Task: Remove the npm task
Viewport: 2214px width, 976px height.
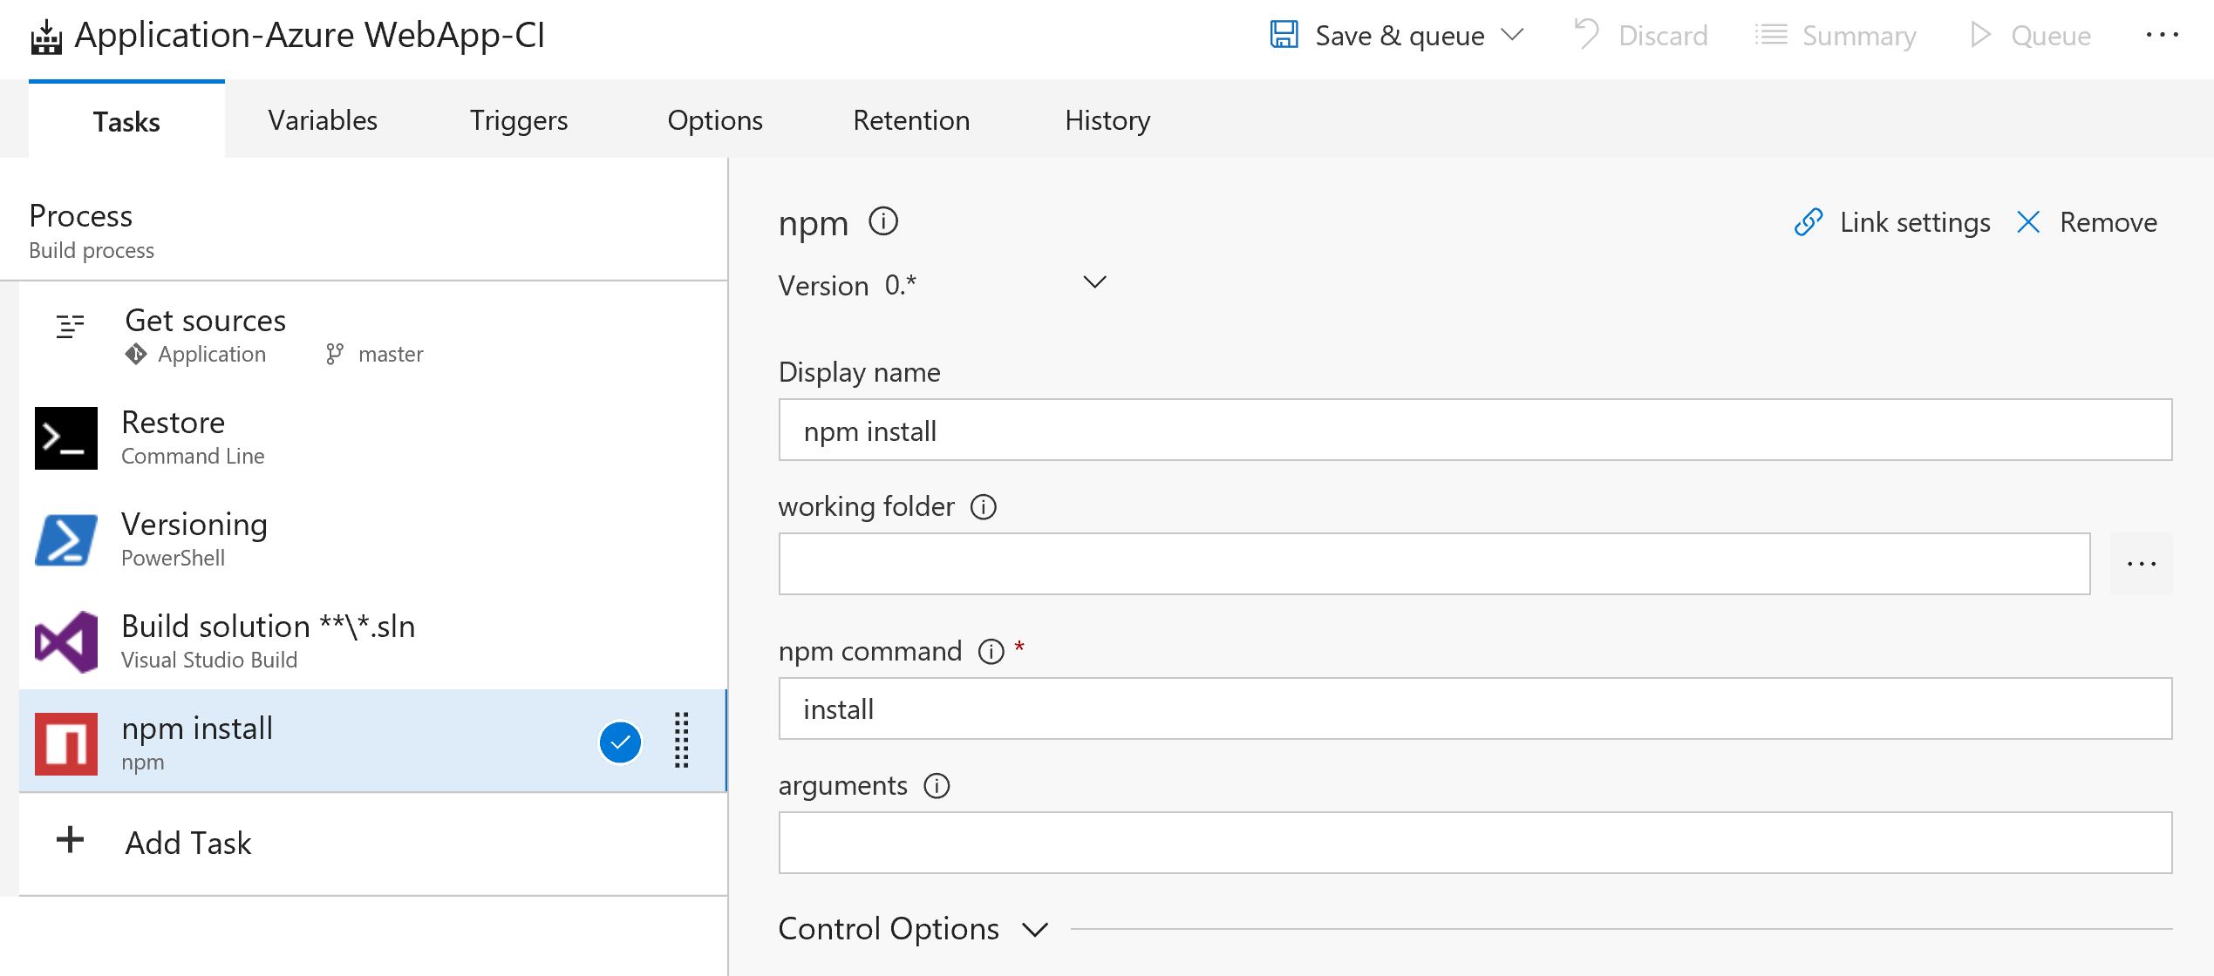Action: click(x=2108, y=223)
